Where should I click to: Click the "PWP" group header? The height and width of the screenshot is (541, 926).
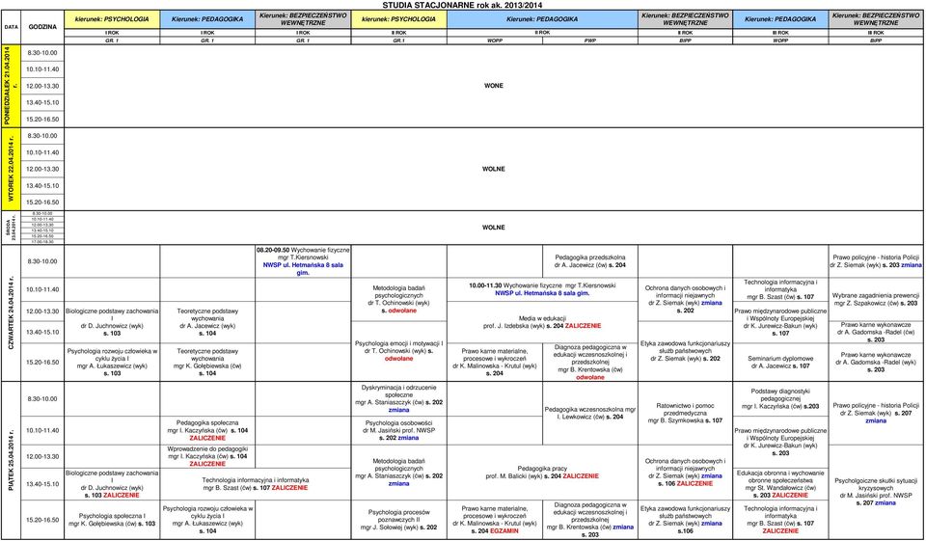point(590,41)
